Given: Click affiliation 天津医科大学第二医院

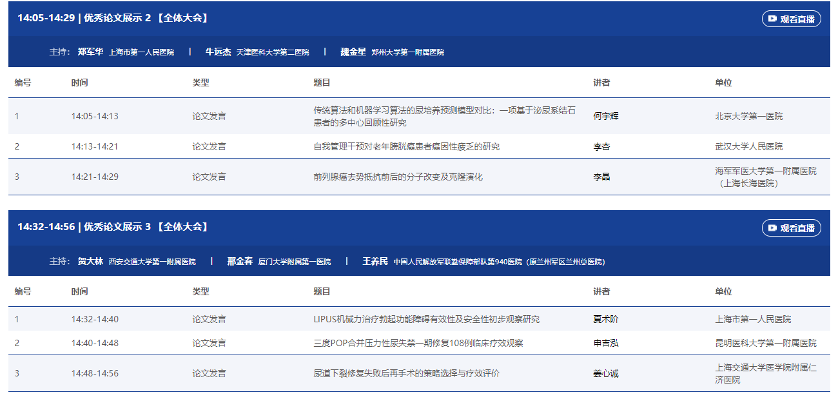Looking at the screenshot, I should tap(273, 52).
